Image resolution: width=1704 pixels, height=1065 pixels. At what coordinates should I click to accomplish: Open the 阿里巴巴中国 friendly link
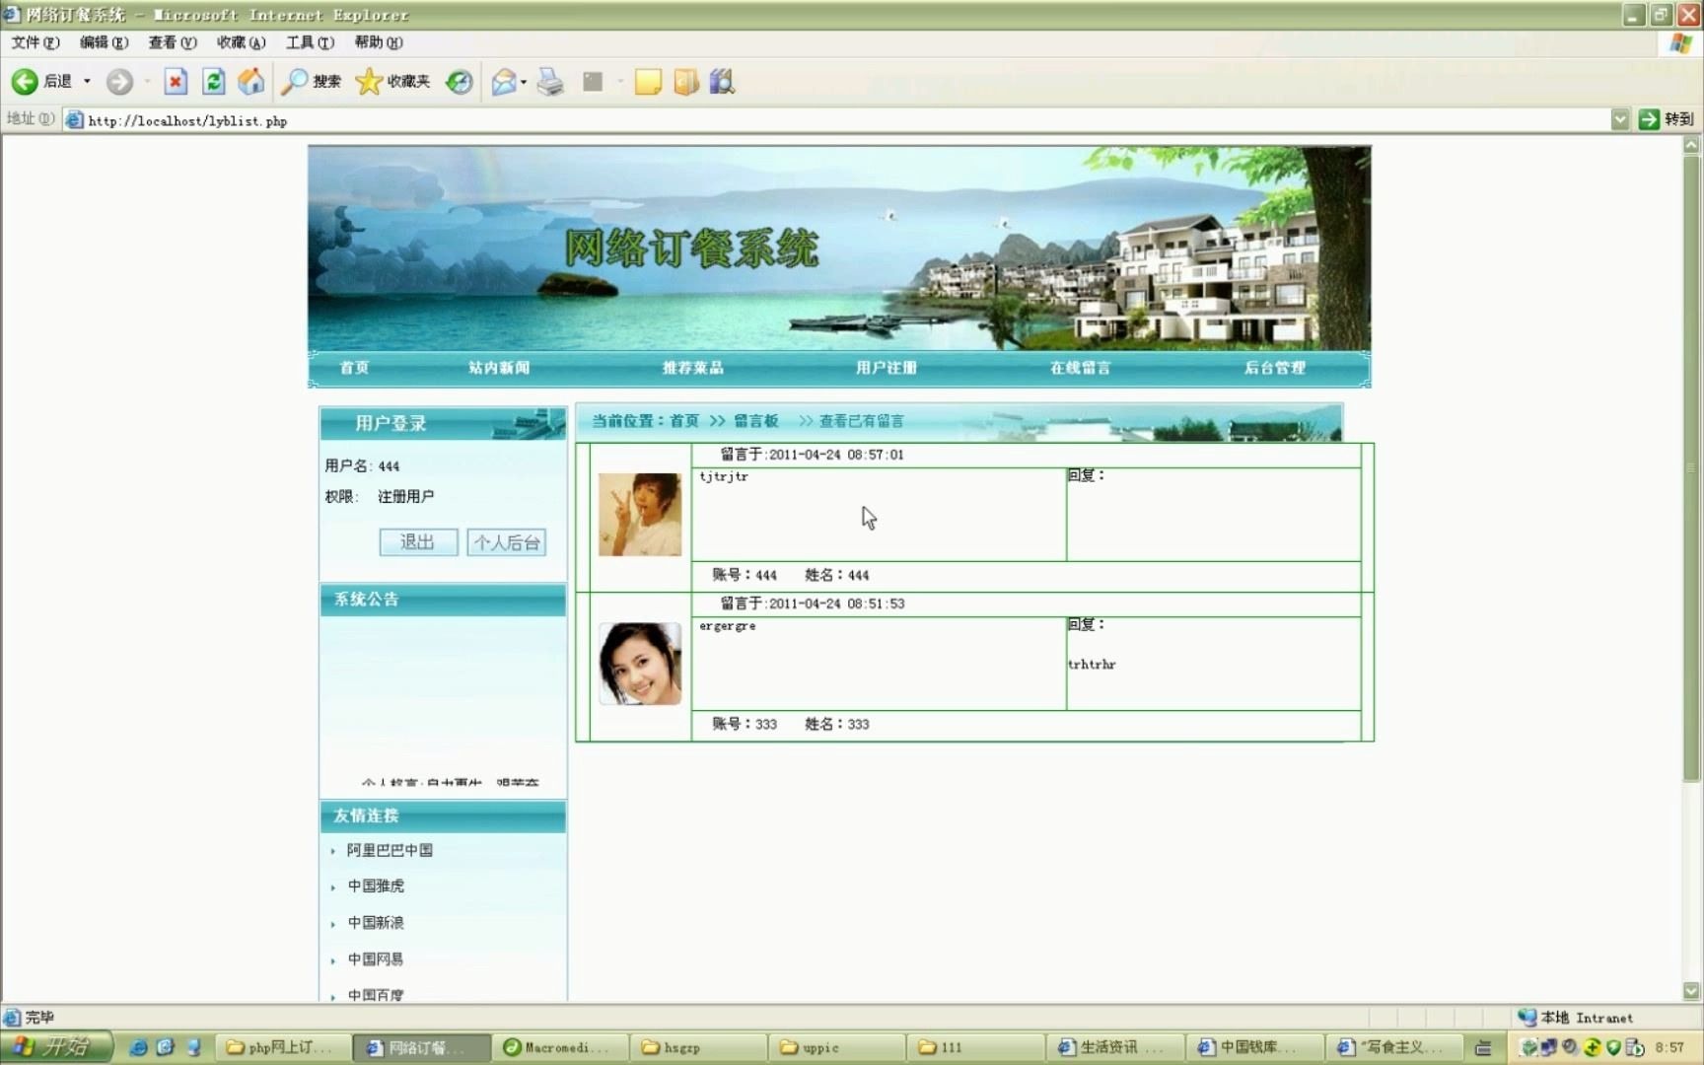tap(390, 850)
